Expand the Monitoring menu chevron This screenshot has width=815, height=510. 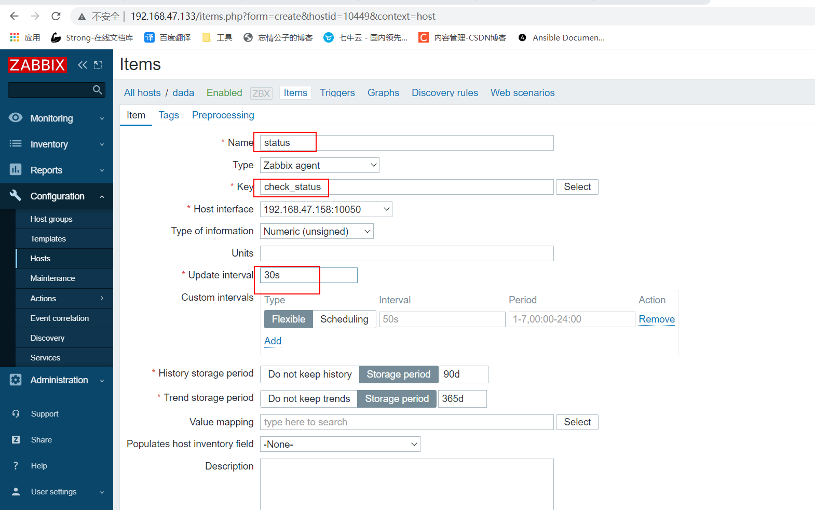(x=102, y=118)
